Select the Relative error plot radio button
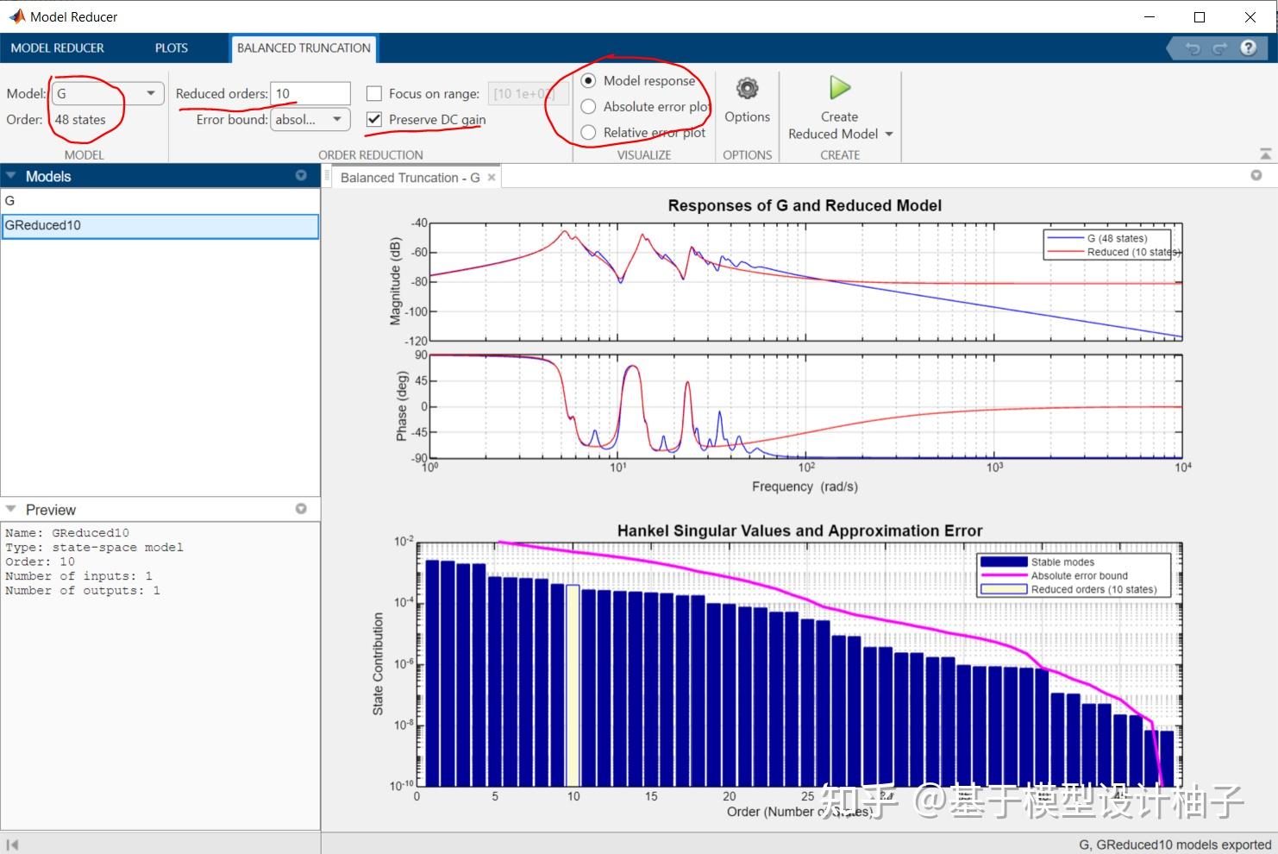Image resolution: width=1278 pixels, height=854 pixels. click(x=588, y=132)
